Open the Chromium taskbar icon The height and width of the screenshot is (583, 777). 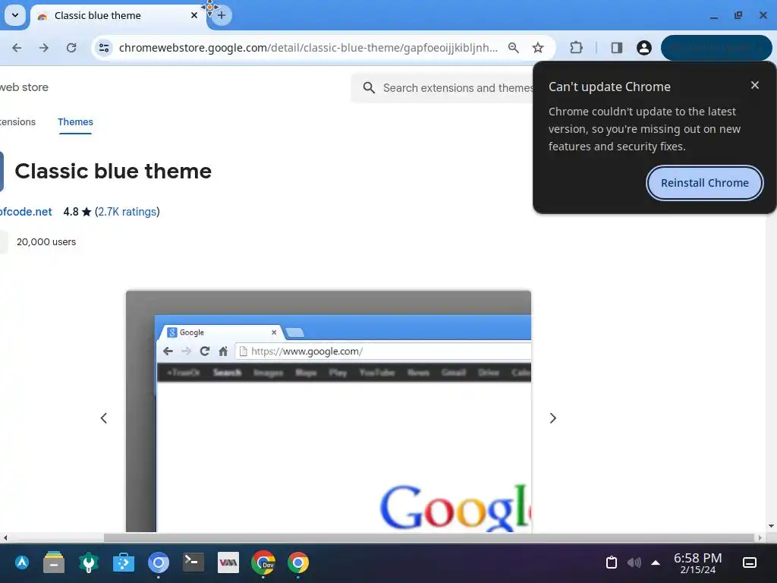(159, 563)
